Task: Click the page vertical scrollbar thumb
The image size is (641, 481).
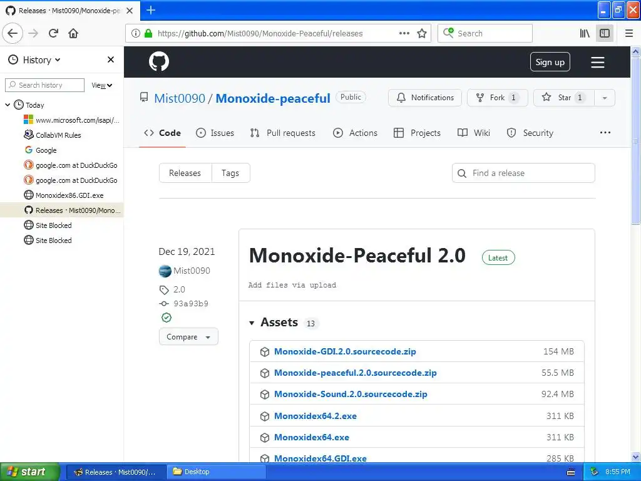Action: [x=635, y=140]
